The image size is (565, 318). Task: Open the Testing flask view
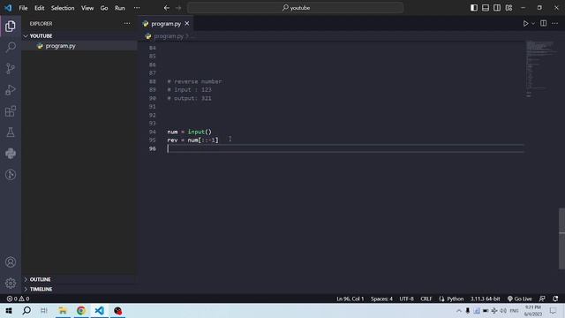point(11,132)
